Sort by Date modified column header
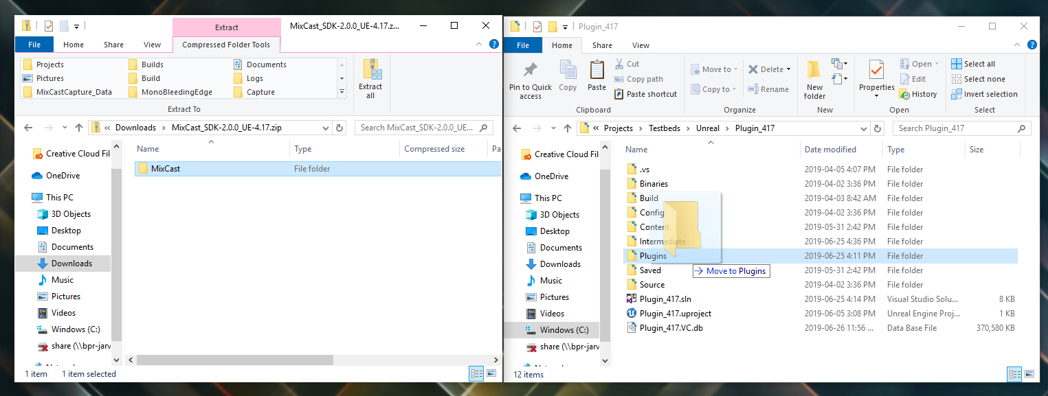The image size is (1048, 396). [x=830, y=150]
